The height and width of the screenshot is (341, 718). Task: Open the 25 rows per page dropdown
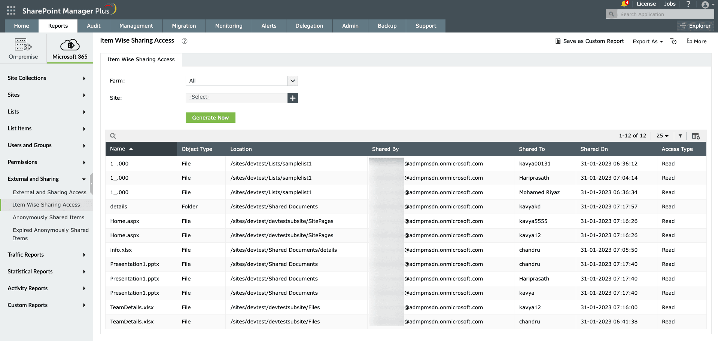coord(662,136)
